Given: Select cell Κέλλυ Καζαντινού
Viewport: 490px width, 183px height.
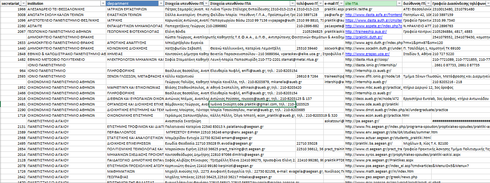Looking at the screenshot, I should pyautogui.click(x=187, y=76).
